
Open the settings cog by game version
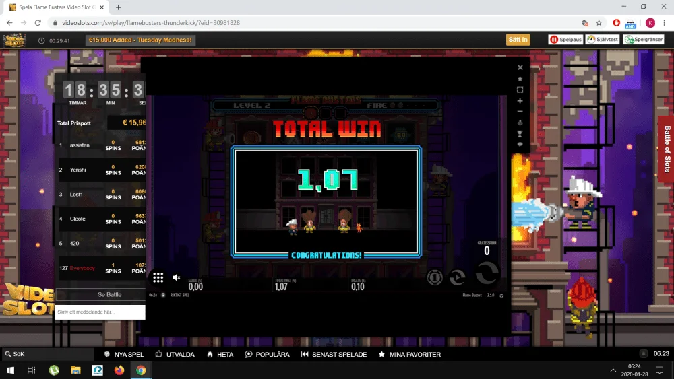tap(501, 296)
